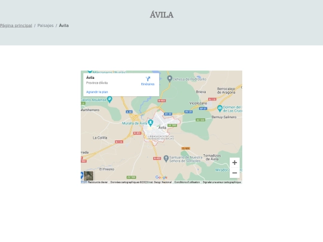
Task: Click the Urbanización Las Hervencias Bajas label
Action: [x=161, y=137]
